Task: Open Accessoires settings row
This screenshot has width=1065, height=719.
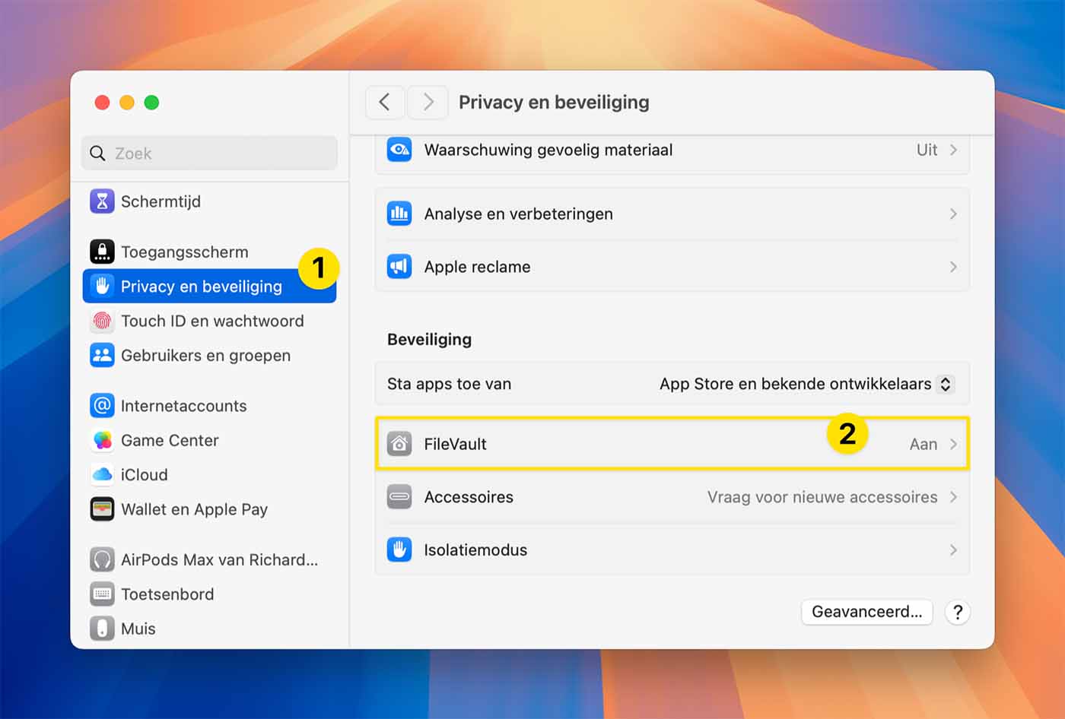Action: point(669,497)
